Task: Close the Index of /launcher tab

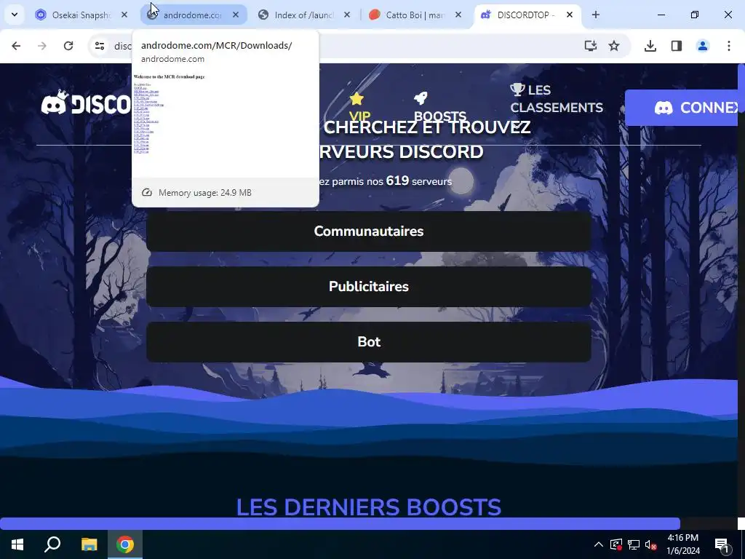Action: tap(347, 15)
